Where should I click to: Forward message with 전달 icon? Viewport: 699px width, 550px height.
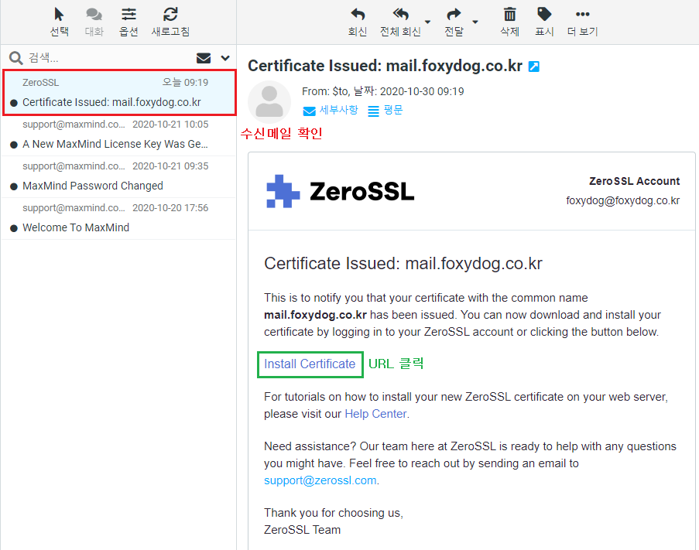(454, 15)
